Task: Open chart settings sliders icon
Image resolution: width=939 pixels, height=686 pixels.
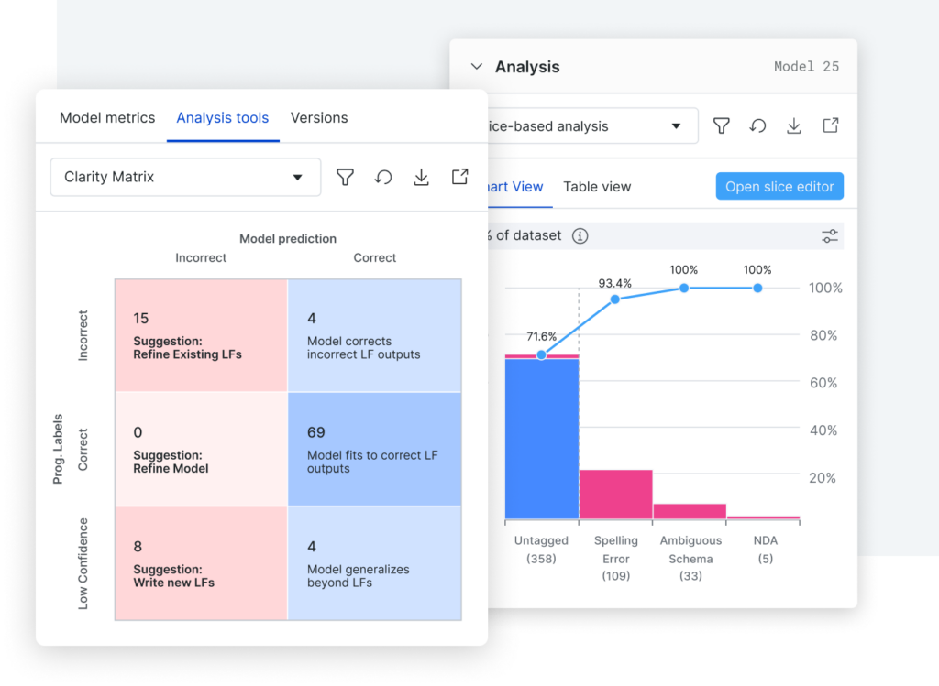Action: point(829,235)
